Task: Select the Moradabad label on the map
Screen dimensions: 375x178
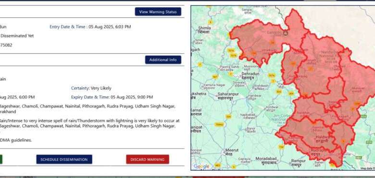Action: pyautogui.click(x=266, y=160)
